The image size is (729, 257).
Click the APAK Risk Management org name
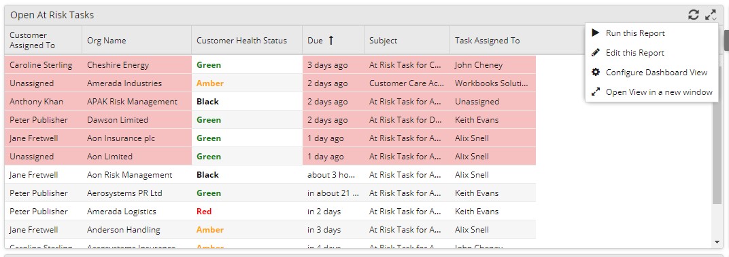[x=132, y=102]
